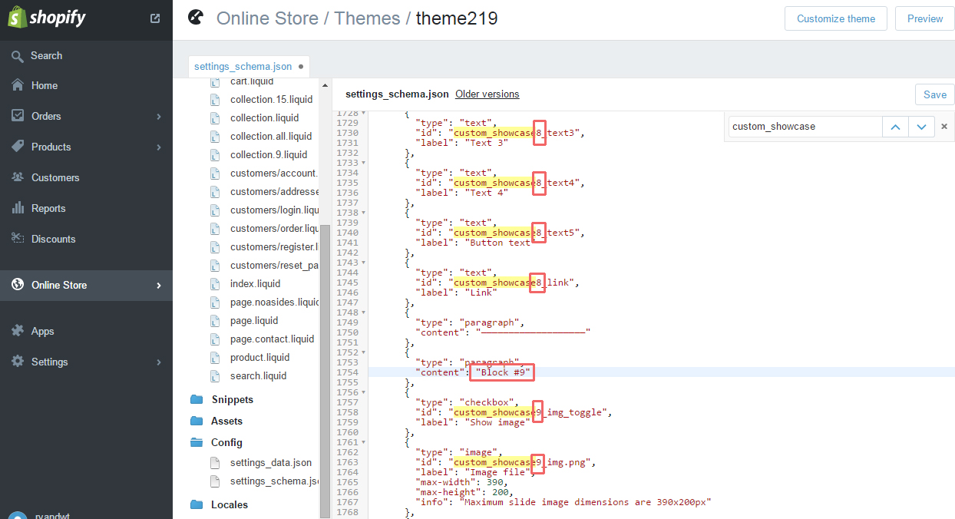The width and height of the screenshot is (955, 519).
Task: Open collection.9.liquid file
Action: [x=269, y=154]
